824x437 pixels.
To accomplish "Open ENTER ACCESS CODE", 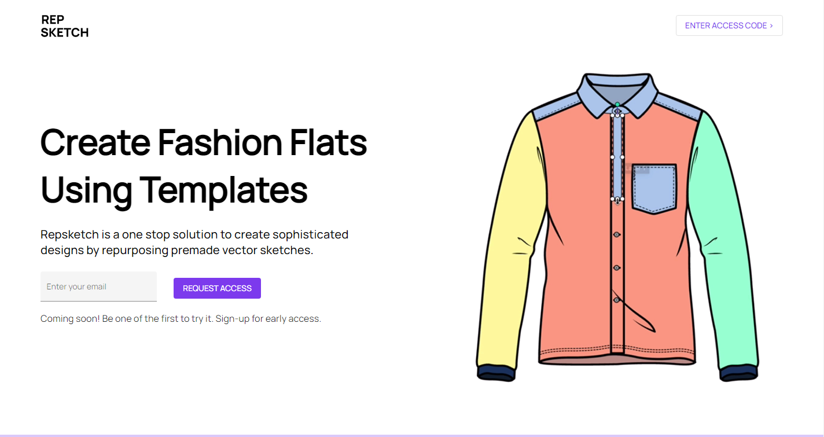I will [729, 25].
